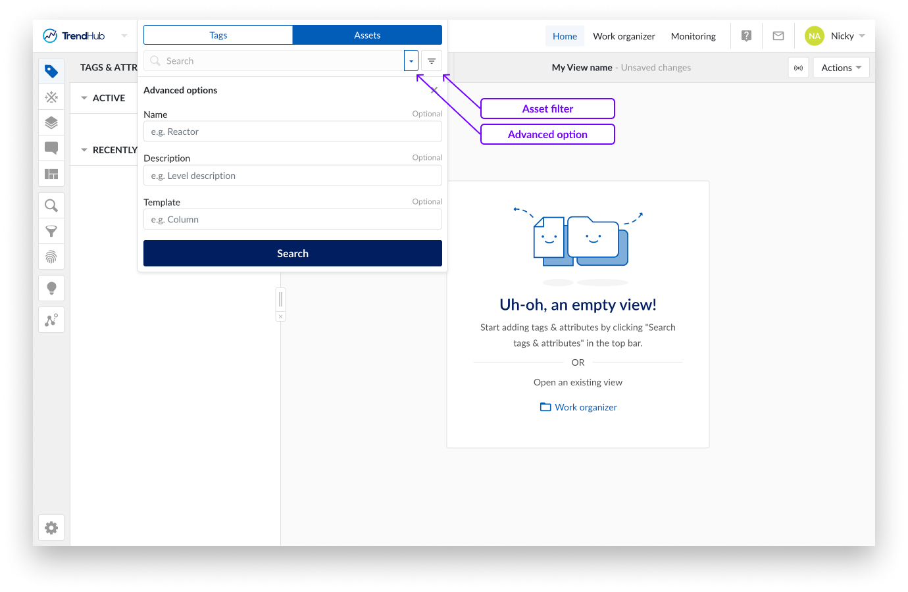Screen dimensions: 908x592
Task: Switch to the Tags toggle tab
Action: pos(218,36)
